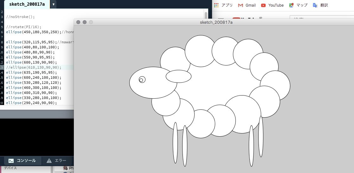354x173 pixels.
Task: Open the 翻訳 translate bookmark
Action: coord(320,5)
